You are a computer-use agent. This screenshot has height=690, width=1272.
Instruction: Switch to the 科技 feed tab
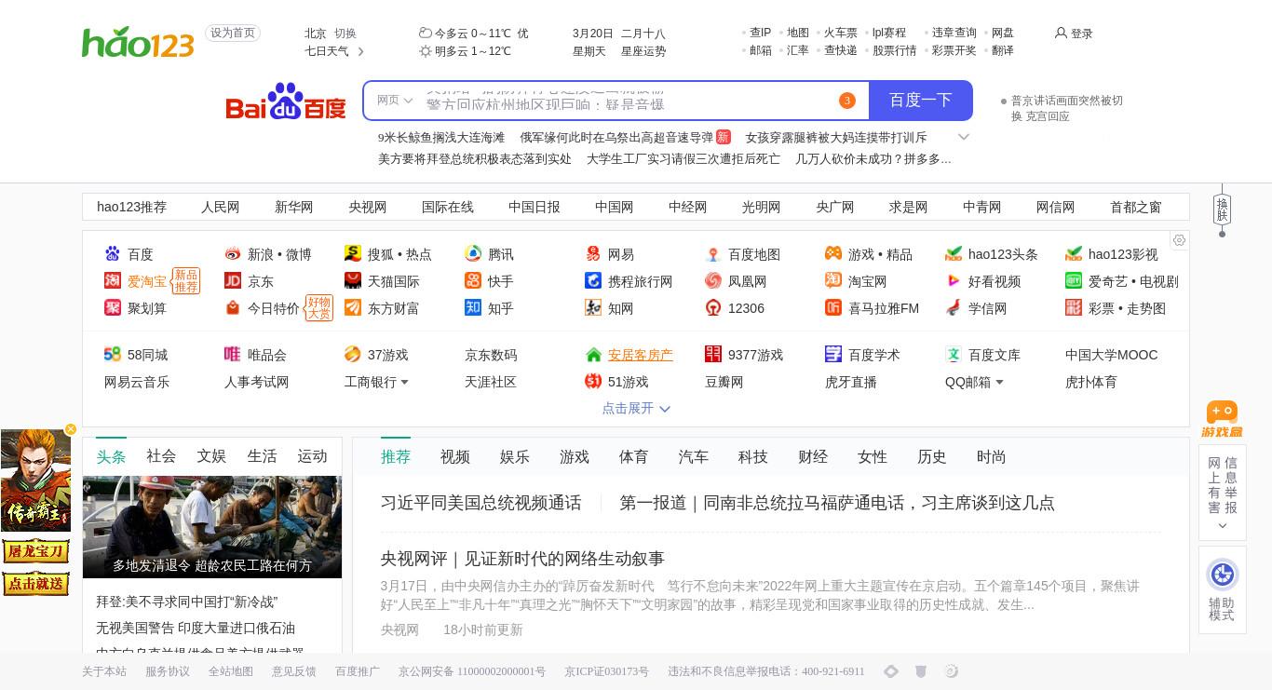[753, 457]
